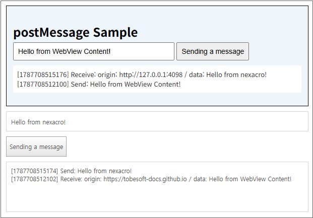Click the gray Sending a message button below edit
Screen dimensions: 313x218
point(36,147)
